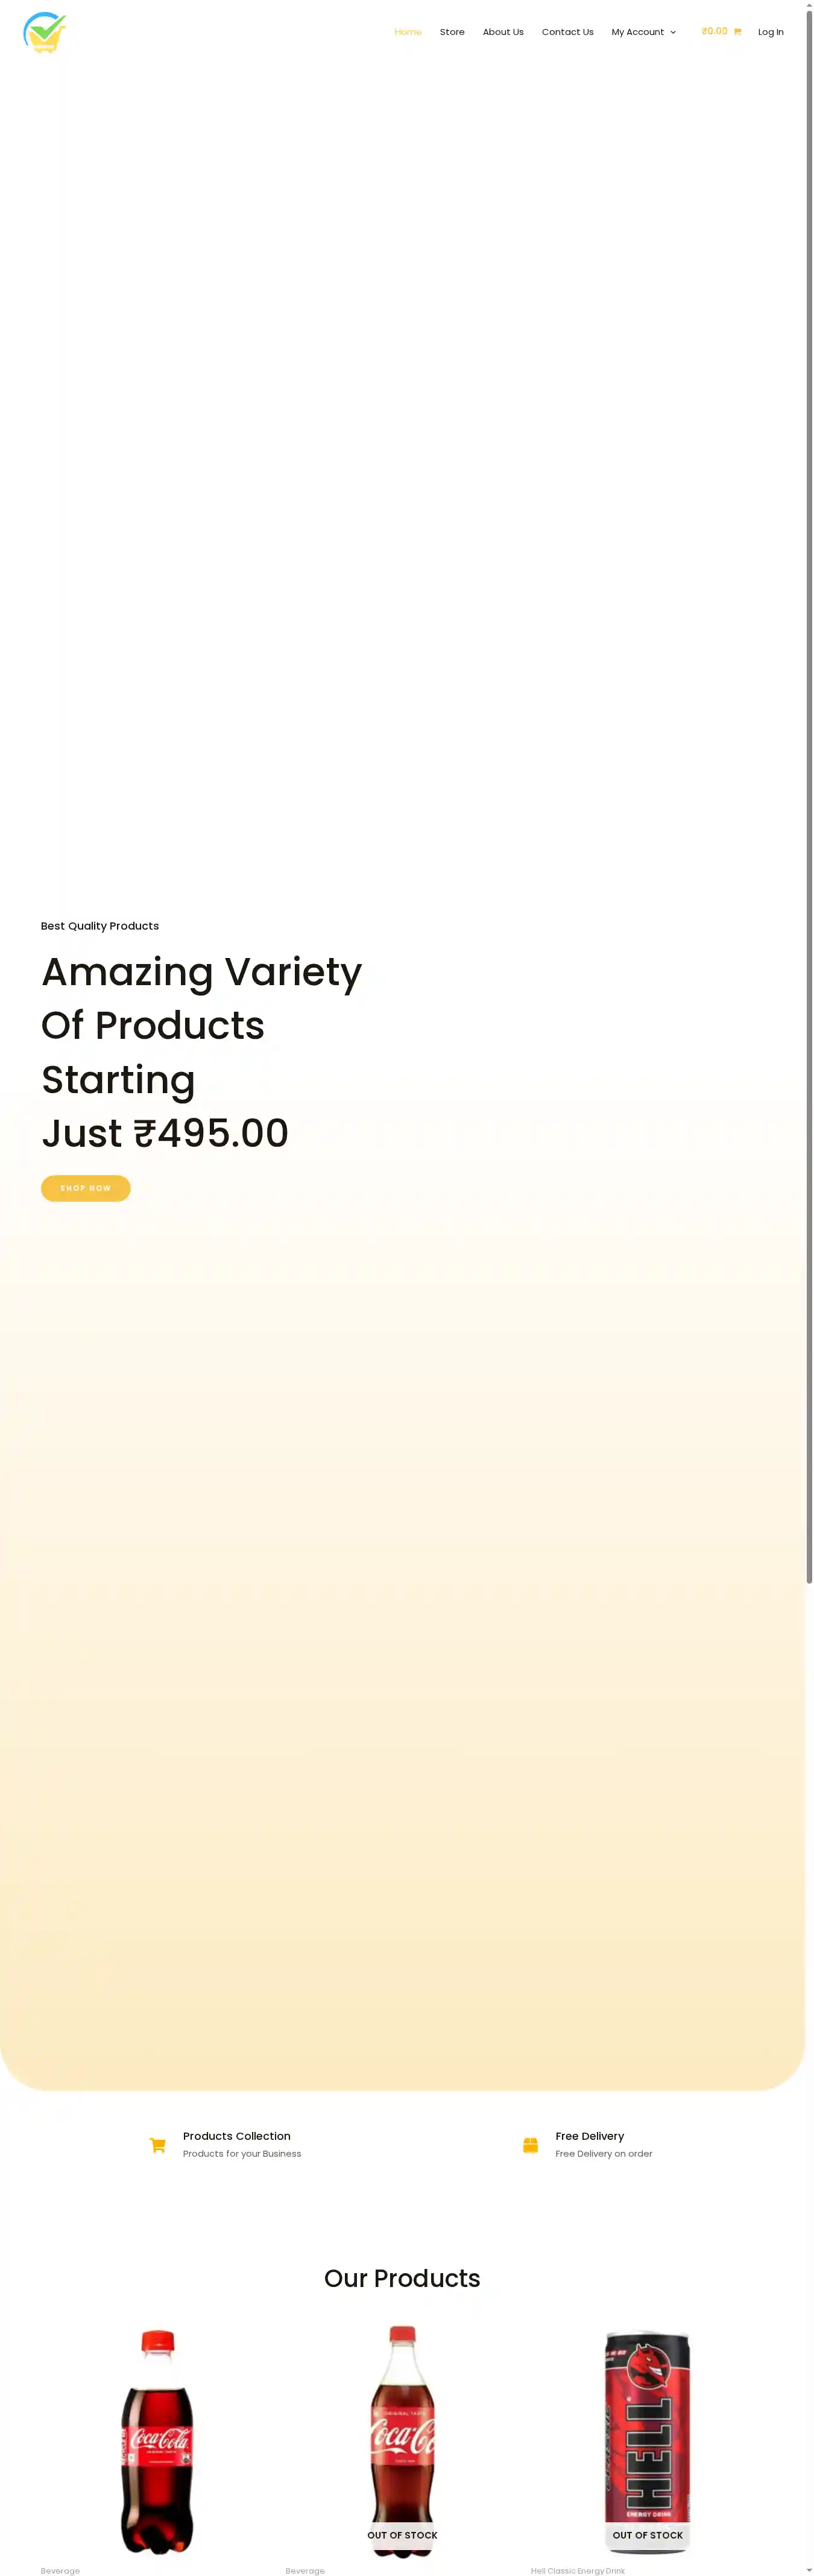Click the Log In link
Screen dimensions: 814x2576
point(770,32)
